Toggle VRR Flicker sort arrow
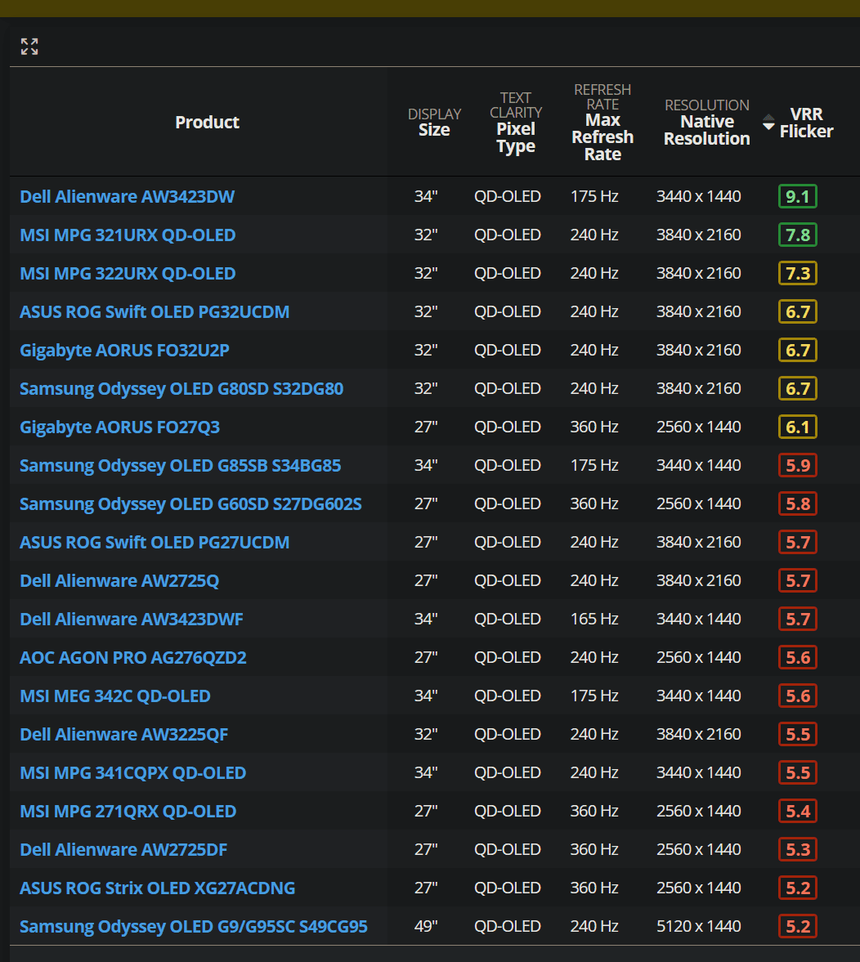 click(x=768, y=122)
